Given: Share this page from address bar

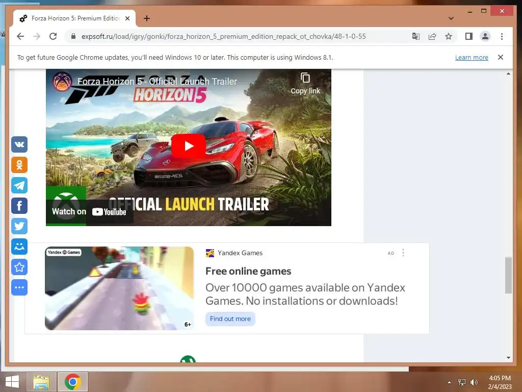Looking at the screenshot, I should pyautogui.click(x=432, y=36).
